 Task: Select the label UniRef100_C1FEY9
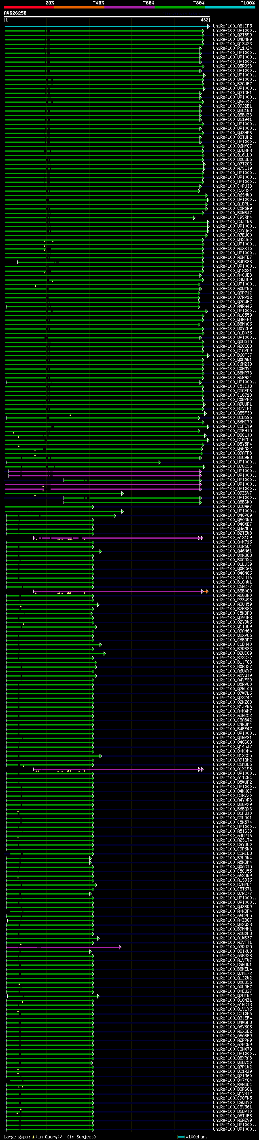click(232, 427)
